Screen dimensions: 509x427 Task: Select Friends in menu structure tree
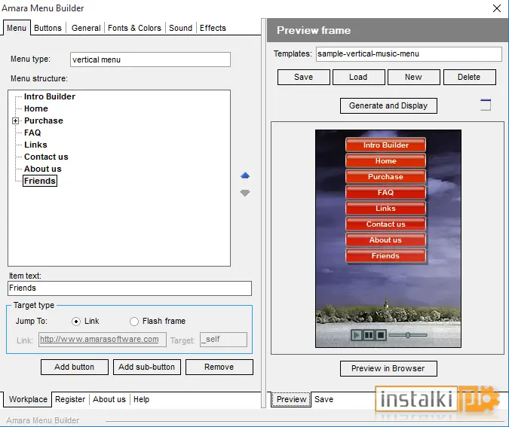tap(40, 181)
